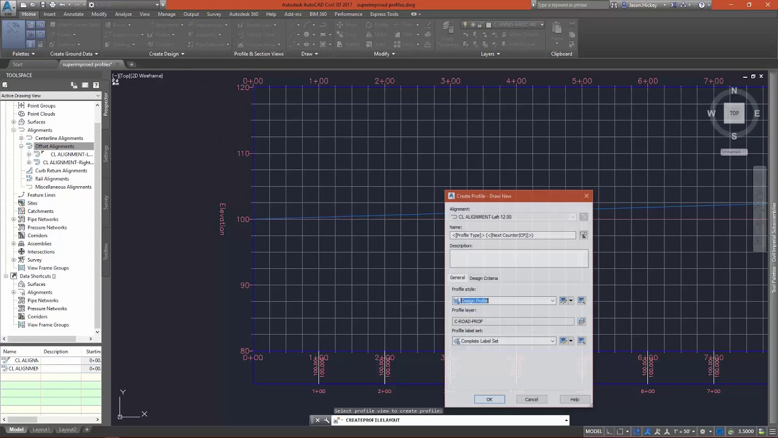Viewport: 778px width, 438px height.
Task: Pick profile label set from drawing icon
Action: click(x=582, y=341)
